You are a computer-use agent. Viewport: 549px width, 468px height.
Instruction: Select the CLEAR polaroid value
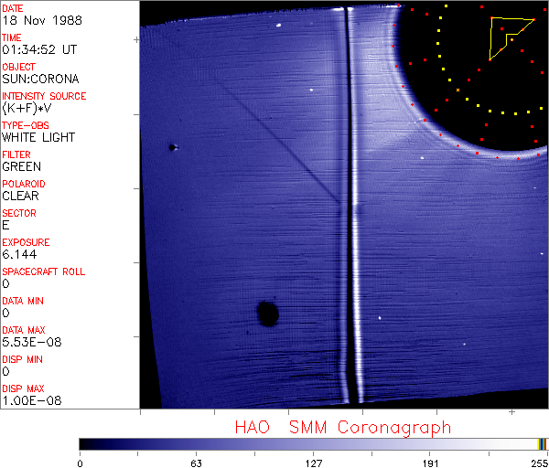point(21,196)
